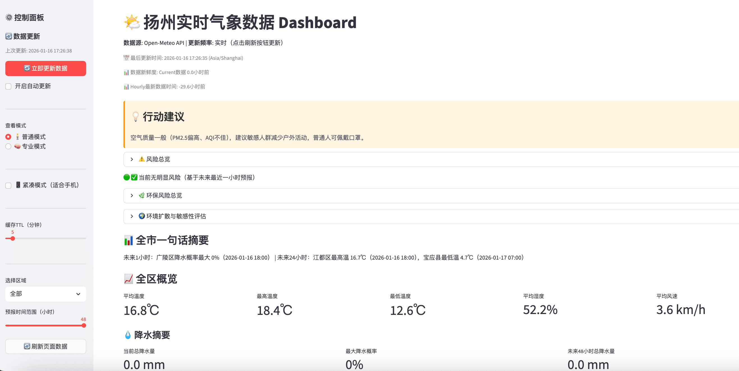Image resolution: width=739 pixels, height=371 pixels.
Task: Expand the 环保风险总览 section
Action: [132, 195]
